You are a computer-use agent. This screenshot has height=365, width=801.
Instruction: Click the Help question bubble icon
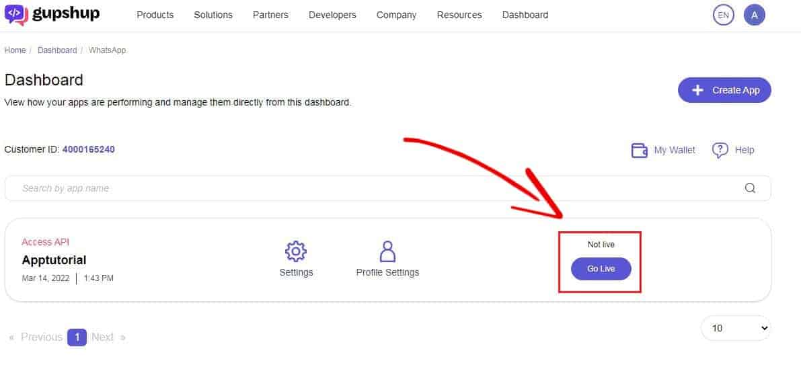point(720,150)
